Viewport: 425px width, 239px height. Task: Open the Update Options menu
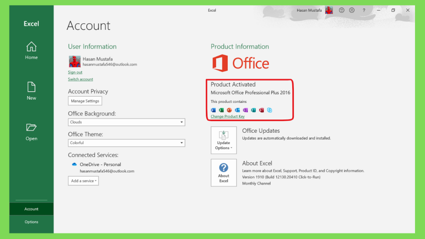(224, 140)
